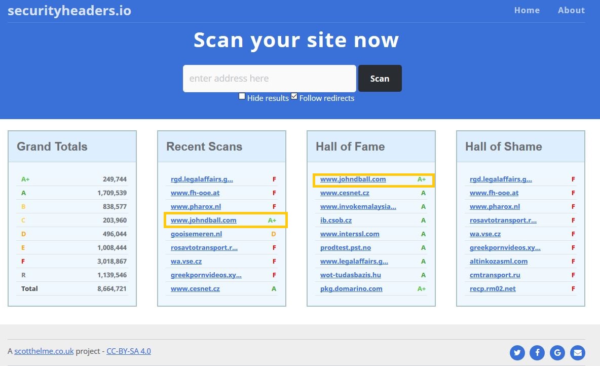Open ib.csob.cz link

(336, 221)
